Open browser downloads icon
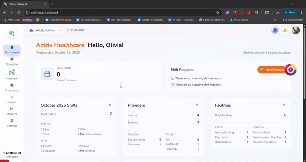The image size is (306, 162). (278, 13)
